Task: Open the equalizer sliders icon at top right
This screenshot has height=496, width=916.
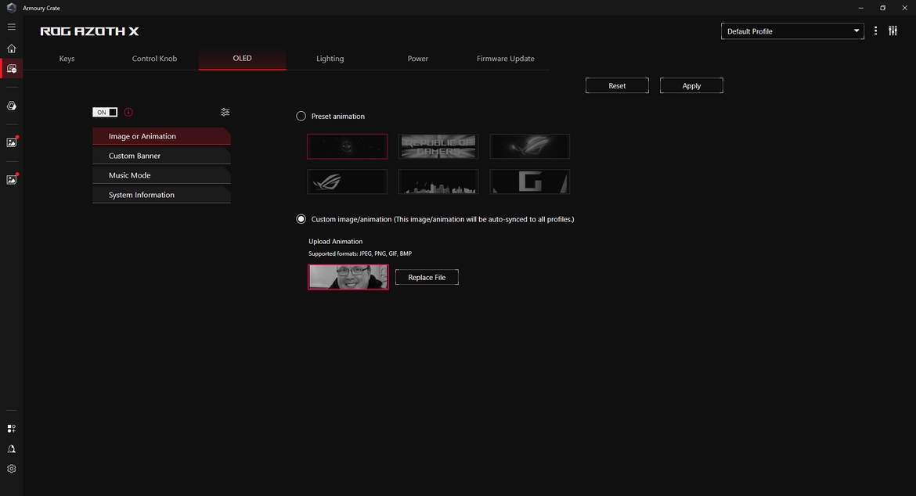Action: tap(893, 31)
